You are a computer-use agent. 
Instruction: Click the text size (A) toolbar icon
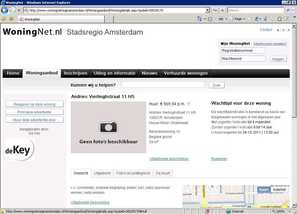coord(257,19)
